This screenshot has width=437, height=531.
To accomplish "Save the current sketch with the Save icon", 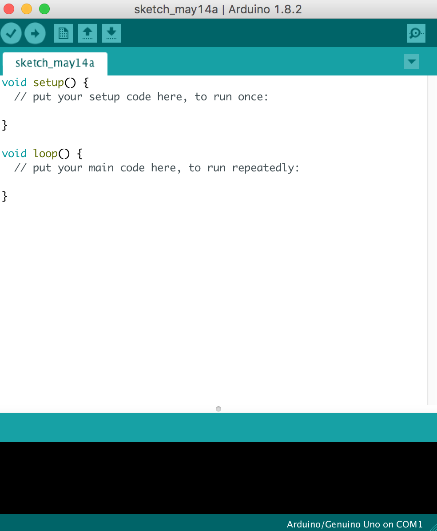I will coord(111,33).
